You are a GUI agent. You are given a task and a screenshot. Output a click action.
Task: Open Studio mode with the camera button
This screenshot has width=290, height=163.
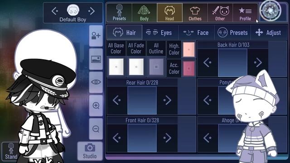point(90,151)
